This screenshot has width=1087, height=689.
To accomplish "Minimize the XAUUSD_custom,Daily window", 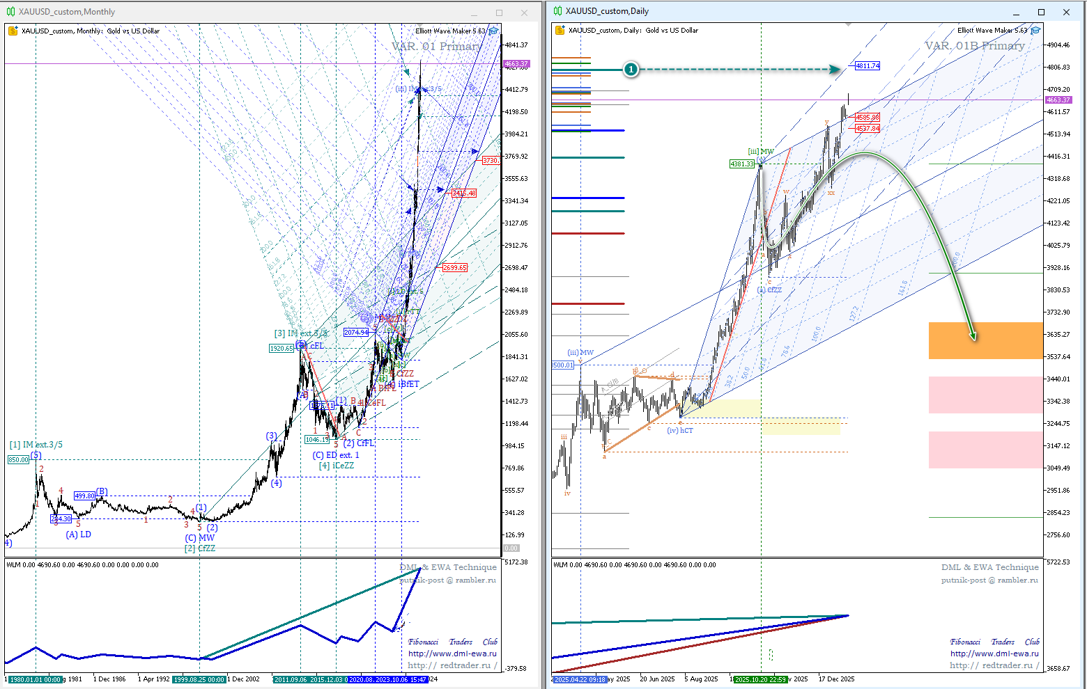I will (x=1017, y=12).
